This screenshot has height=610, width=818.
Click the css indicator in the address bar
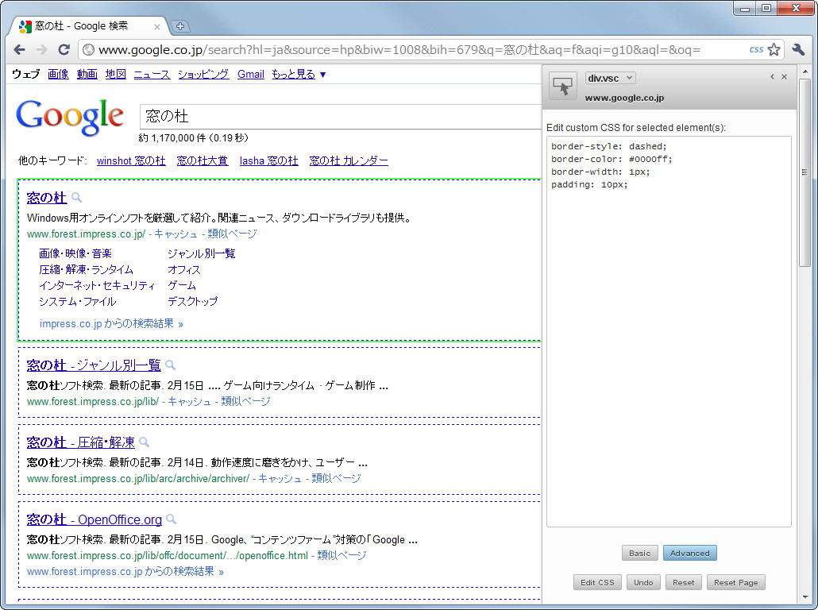click(x=755, y=48)
